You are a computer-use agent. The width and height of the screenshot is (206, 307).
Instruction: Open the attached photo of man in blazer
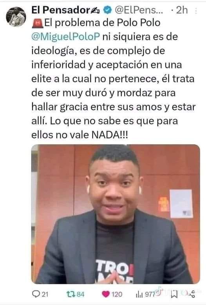(x=116, y=214)
